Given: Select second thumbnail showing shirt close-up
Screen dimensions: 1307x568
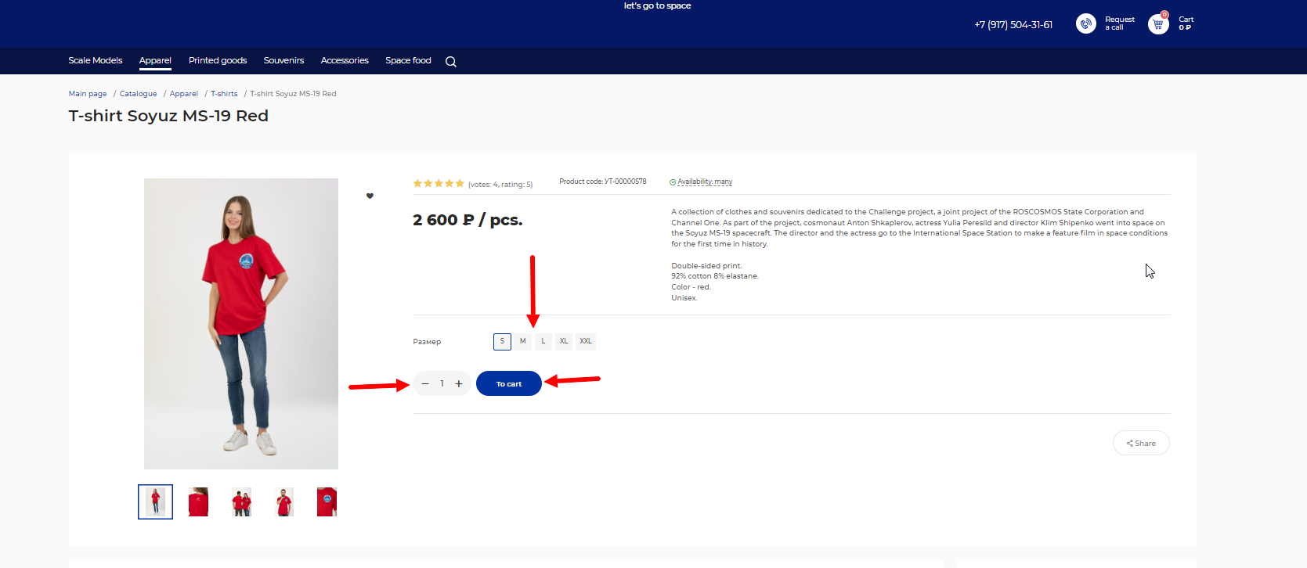Looking at the screenshot, I should [x=198, y=501].
